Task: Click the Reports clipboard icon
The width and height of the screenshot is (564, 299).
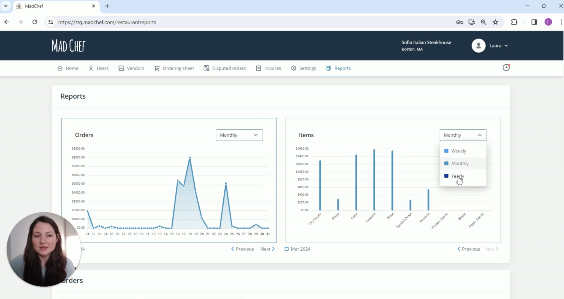Action: tap(329, 68)
